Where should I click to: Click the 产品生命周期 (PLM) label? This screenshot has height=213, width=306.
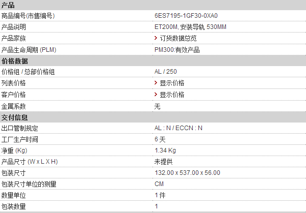29,50
